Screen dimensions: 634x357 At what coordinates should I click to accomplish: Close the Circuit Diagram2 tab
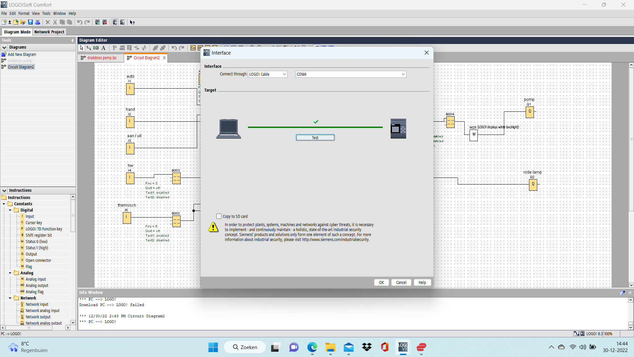tap(164, 58)
